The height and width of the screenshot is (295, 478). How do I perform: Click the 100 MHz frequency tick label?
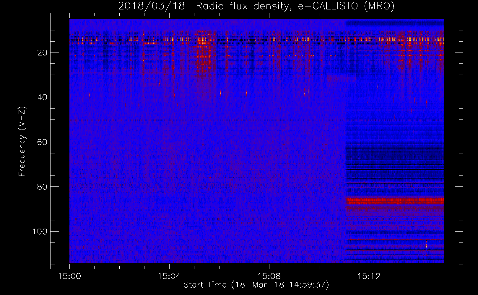coord(40,232)
